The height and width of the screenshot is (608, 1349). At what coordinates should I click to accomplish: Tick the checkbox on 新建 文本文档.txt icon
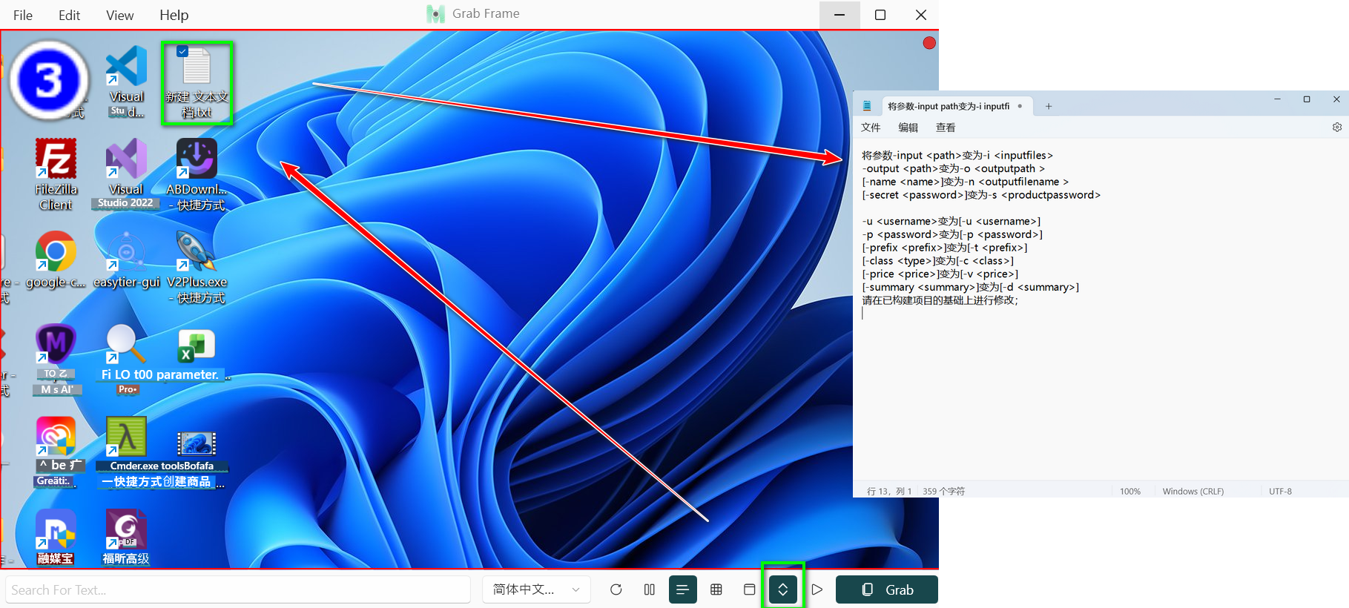[182, 51]
